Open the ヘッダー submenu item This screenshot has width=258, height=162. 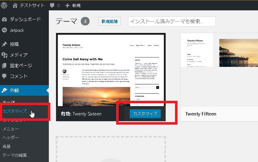click(x=11, y=138)
